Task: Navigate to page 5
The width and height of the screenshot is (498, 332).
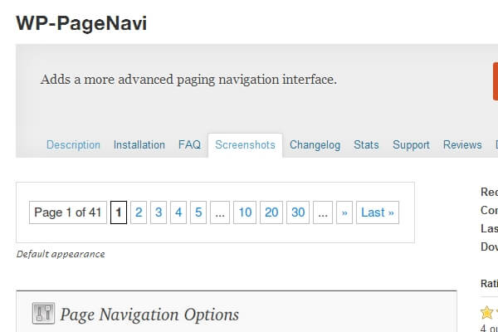Action: pos(198,212)
